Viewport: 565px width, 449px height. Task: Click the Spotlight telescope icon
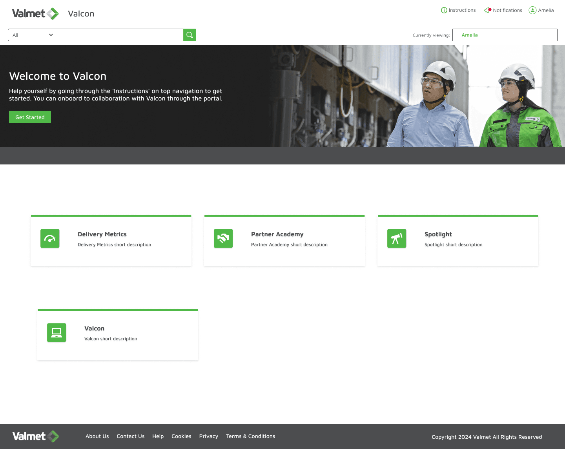397,238
